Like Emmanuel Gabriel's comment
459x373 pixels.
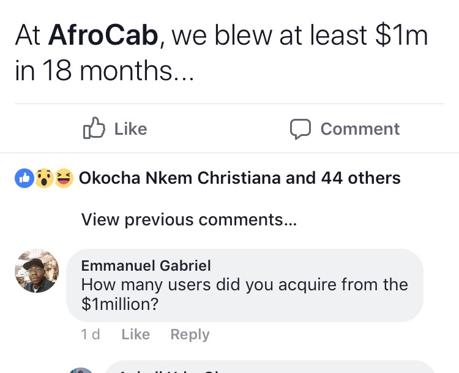click(x=135, y=334)
